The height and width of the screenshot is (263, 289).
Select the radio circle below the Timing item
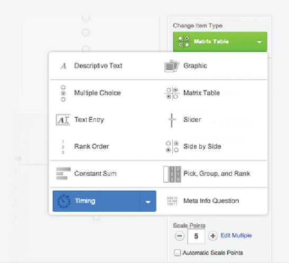pos(96,217)
